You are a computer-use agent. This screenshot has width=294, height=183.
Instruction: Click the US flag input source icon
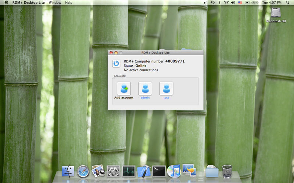240,3
